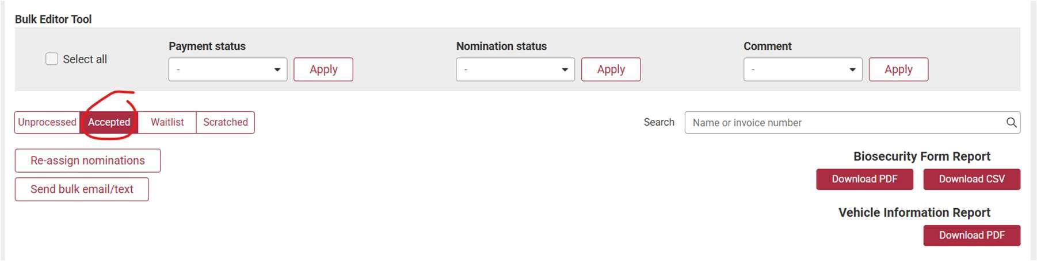This screenshot has width=1037, height=261.
Task: Click the search magnifier icon
Action: 1011,122
